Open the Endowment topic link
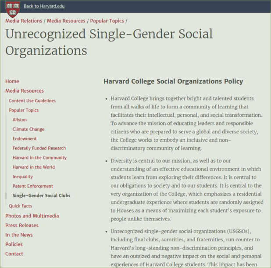Viewport: 271px width, 268px height. tap(25, 139)
